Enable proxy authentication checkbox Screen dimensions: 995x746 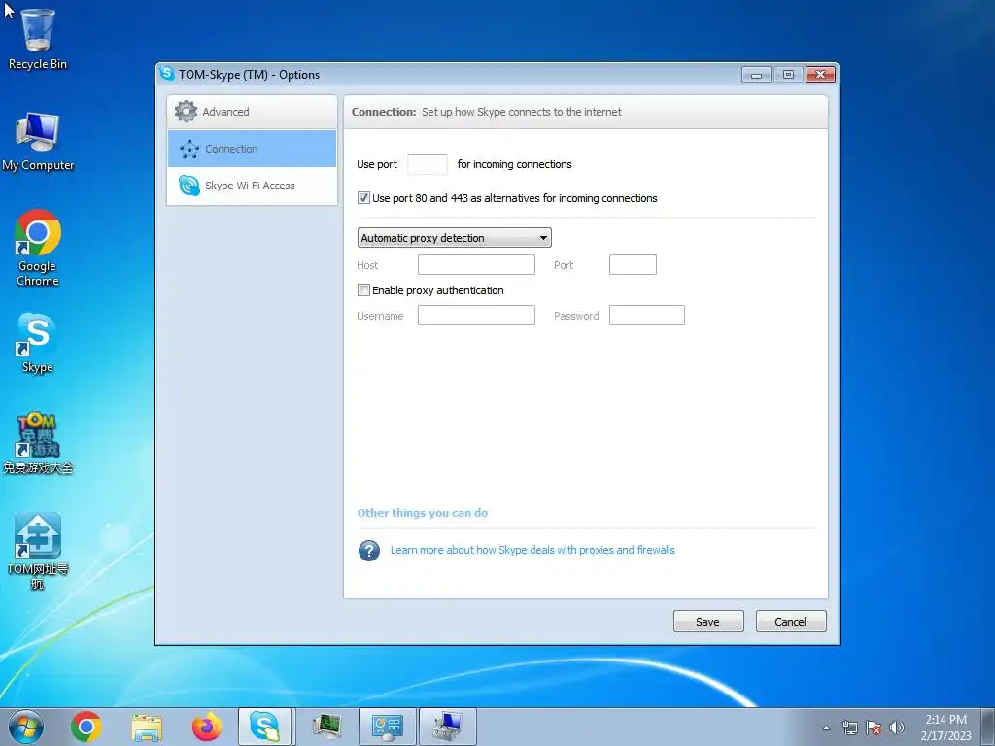[x=363, y=289]
